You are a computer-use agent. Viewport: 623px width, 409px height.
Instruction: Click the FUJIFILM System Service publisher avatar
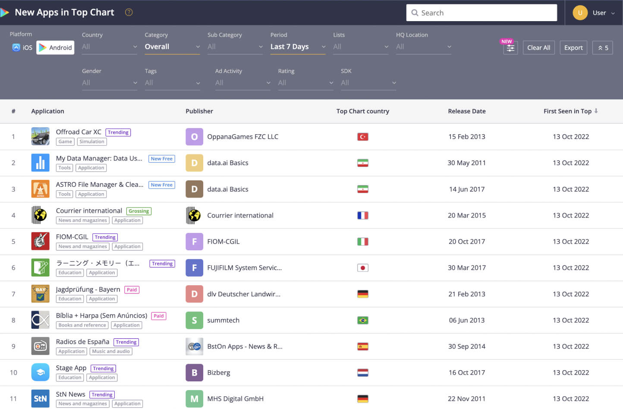pyautogui.click(x=194, y=267)
